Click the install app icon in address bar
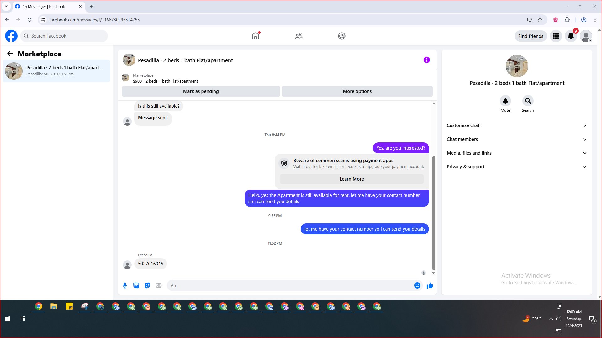This screenshot has height=338, width=602. point(530,20)
